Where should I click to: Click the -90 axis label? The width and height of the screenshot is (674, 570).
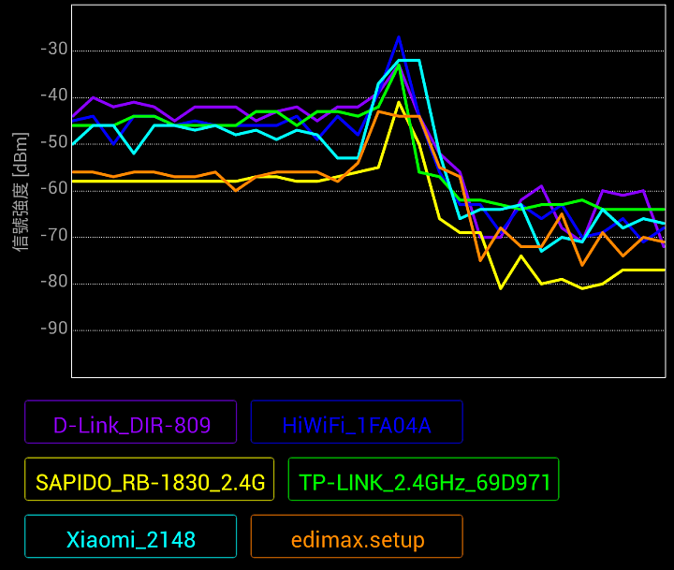(x=54, y=329)
